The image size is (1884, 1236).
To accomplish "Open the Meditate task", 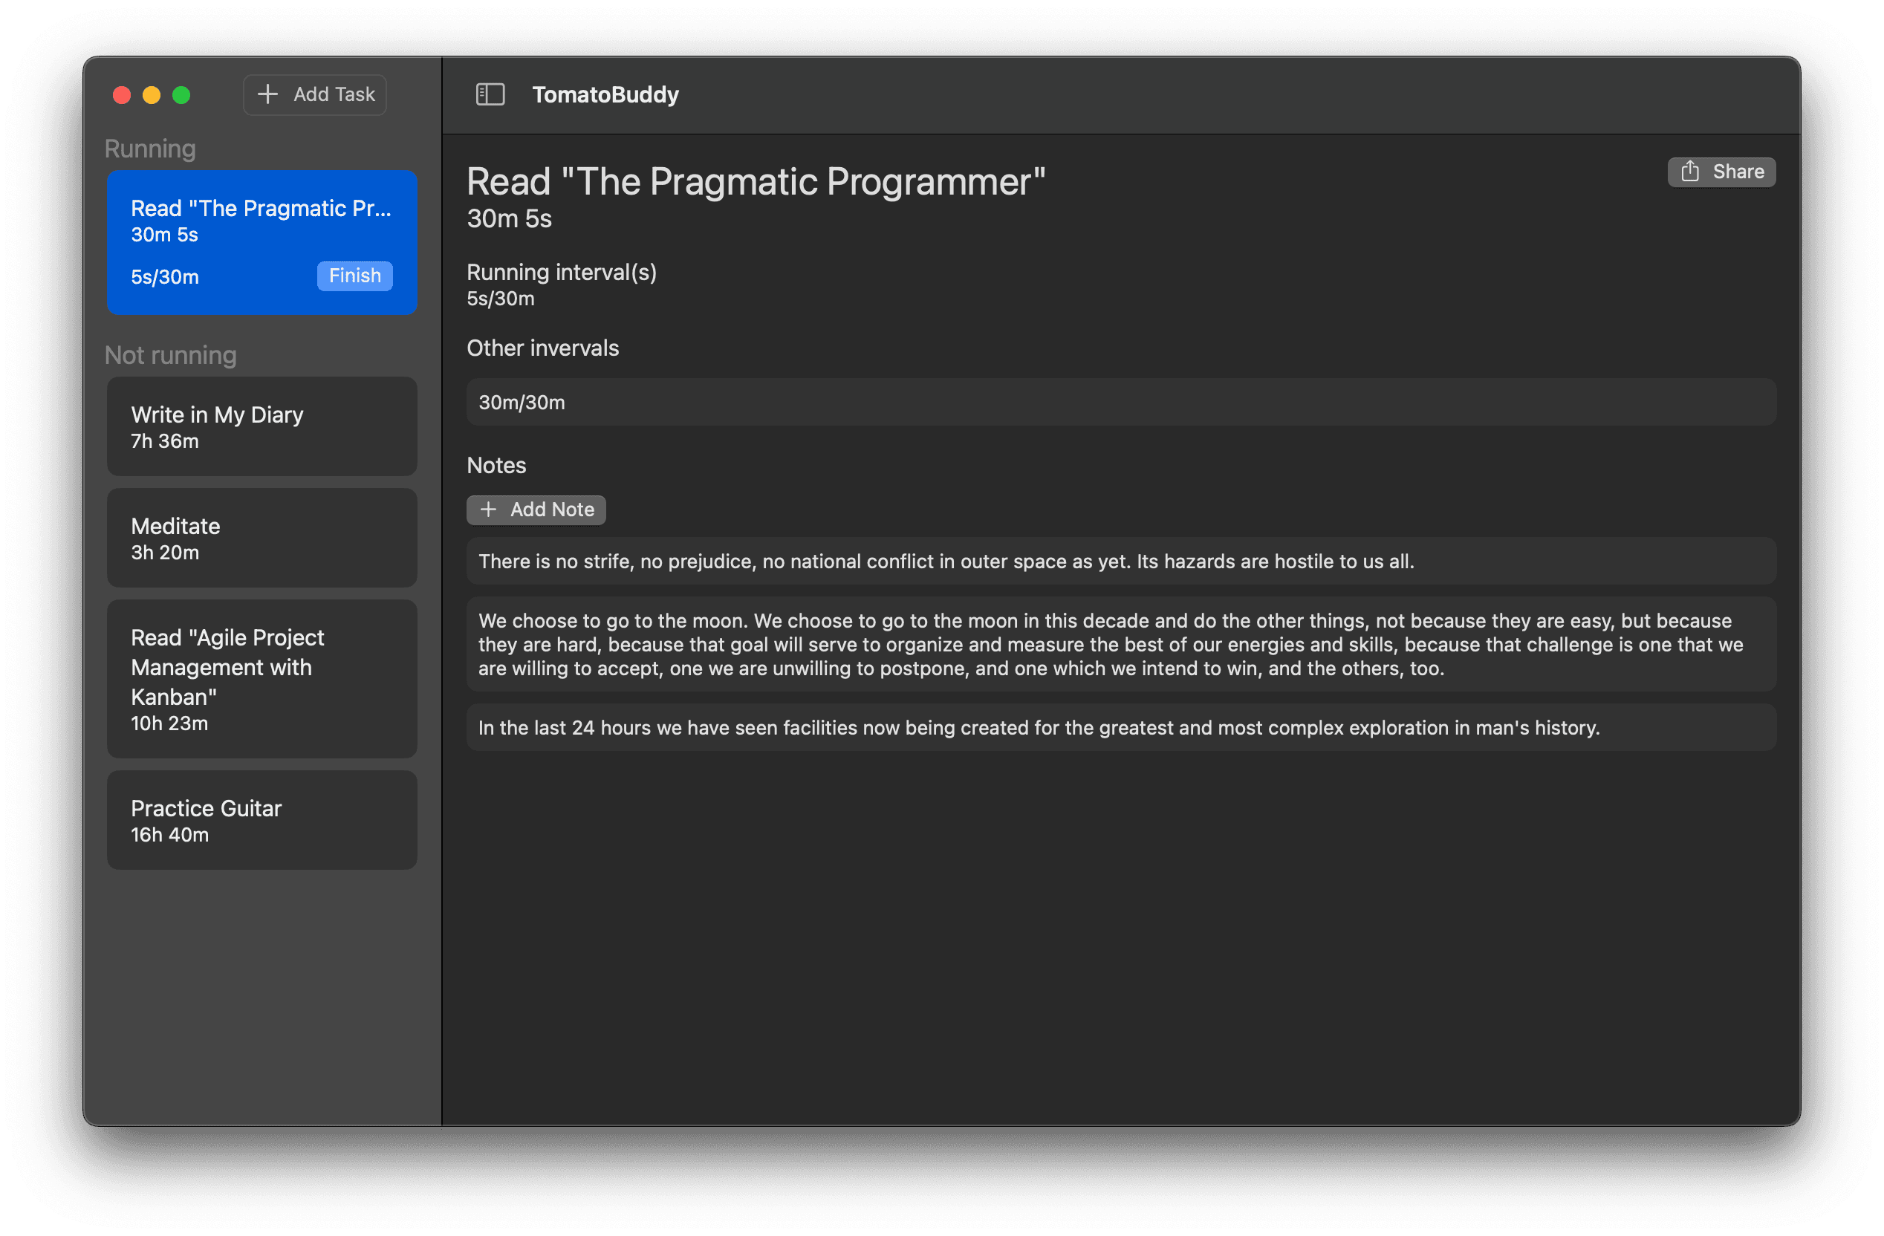I will 262,538.
